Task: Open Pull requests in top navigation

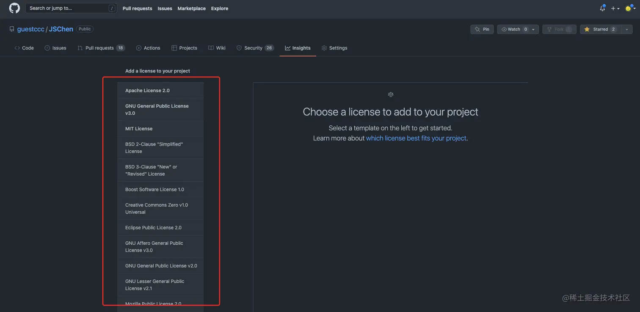Action: [x=137, y=8]
